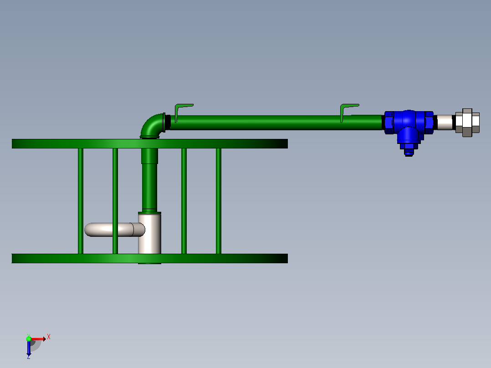The height and width of the screenshot is (368, 491).
Task: Click the green Y axis dot on the triad
Action: (29, 338)
